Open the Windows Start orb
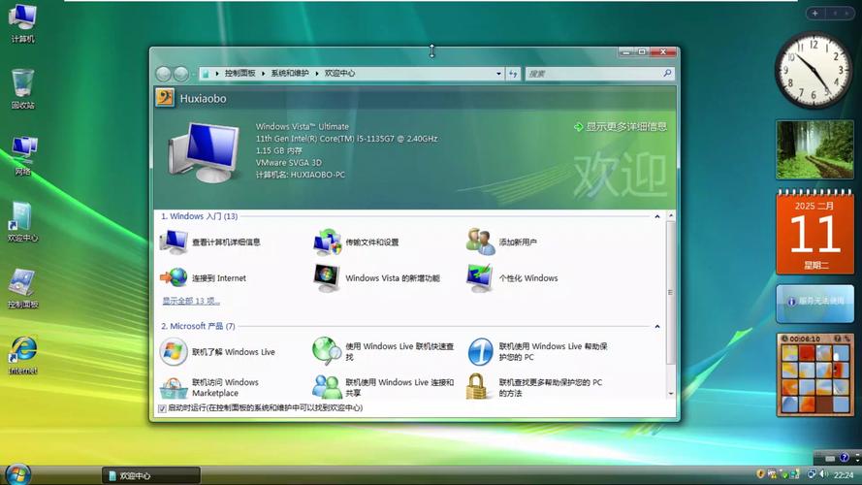The height and width of the screenshot is (485, 862). (18, 473)
